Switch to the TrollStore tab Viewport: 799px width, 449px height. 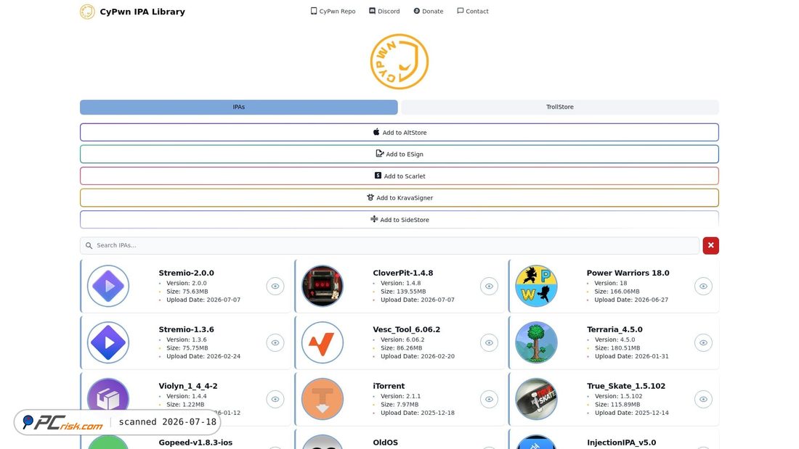pyautogui.click(x=559, y=107)
